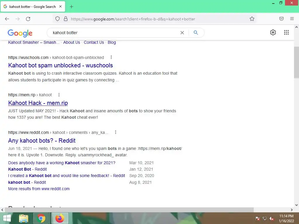Clear the search box with the X icon

(182, 33)
